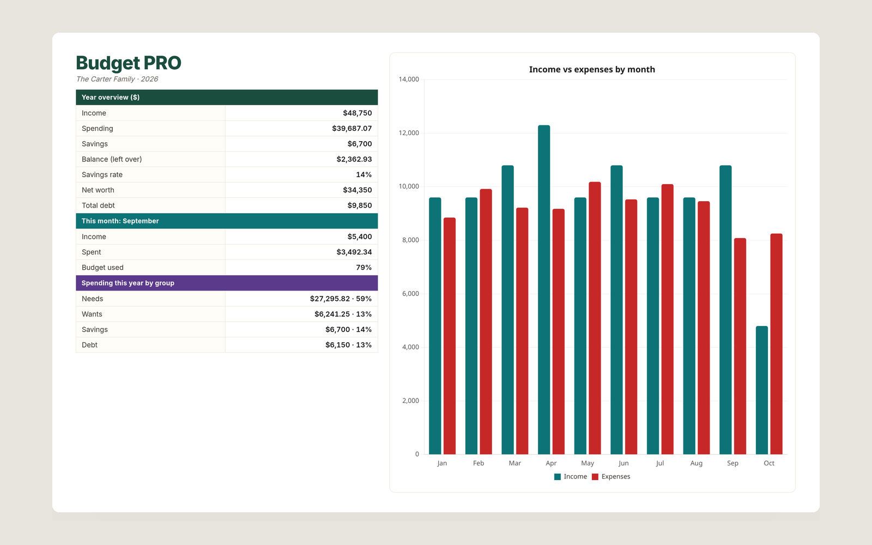Click the Spending value $39,687.07
This screenshot has width=872, height=545.
352,129
